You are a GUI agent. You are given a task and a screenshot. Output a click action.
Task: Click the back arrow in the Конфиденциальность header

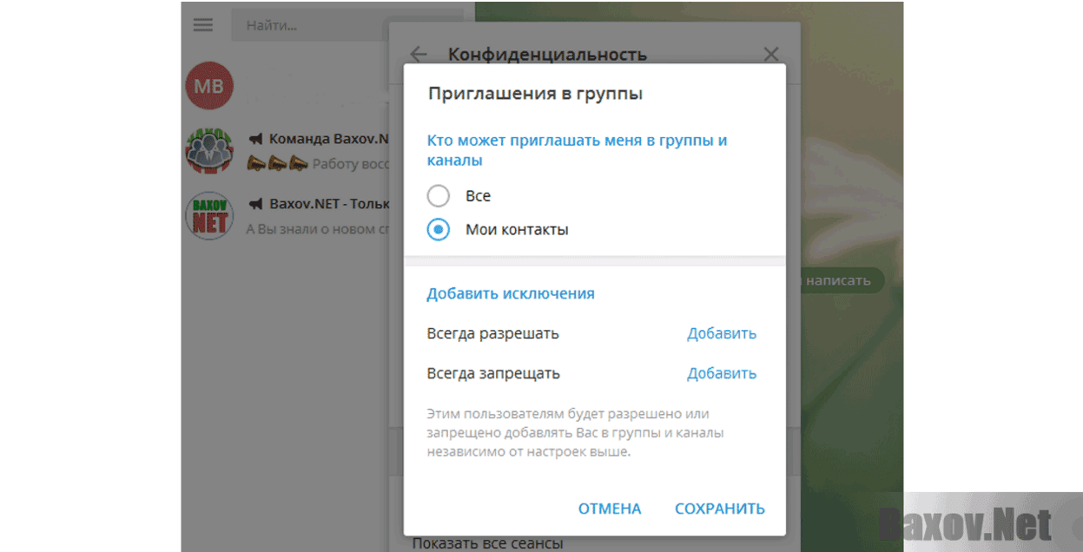(419, 54)
